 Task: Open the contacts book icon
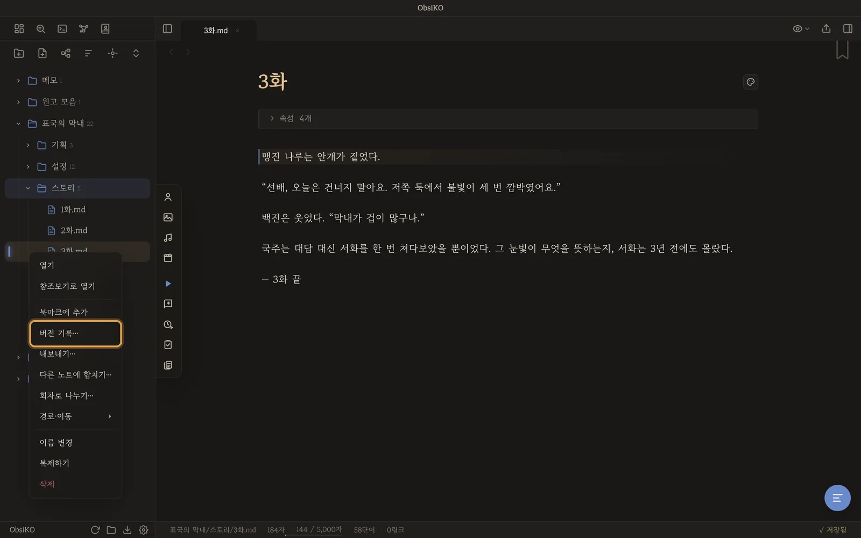coord(105,29)
